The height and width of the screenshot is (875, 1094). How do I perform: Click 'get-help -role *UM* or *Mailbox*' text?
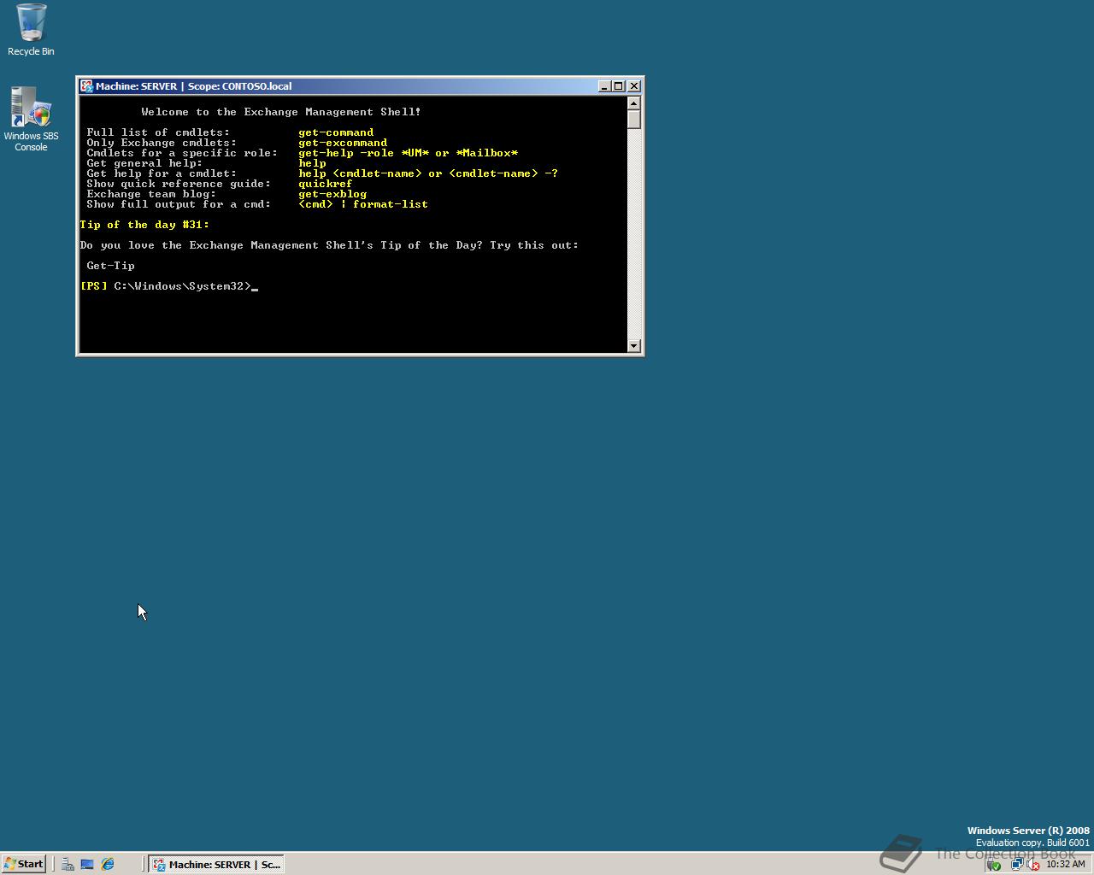click(409, 153)
